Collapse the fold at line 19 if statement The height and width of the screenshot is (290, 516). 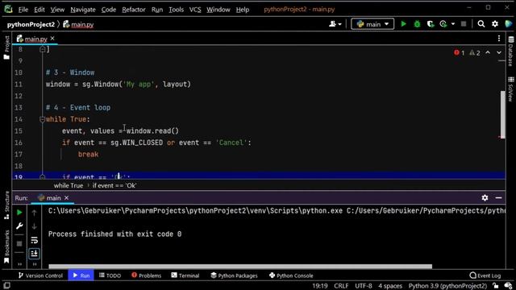[42, 177]
